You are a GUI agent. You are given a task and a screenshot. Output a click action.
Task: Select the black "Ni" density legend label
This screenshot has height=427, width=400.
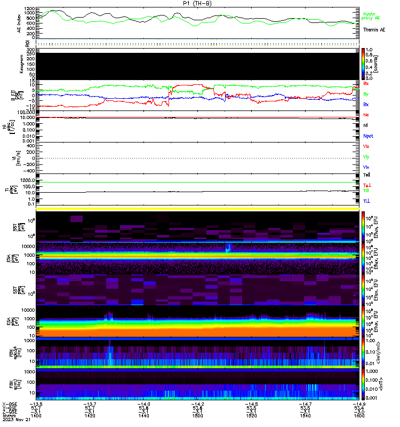point(365,125)
